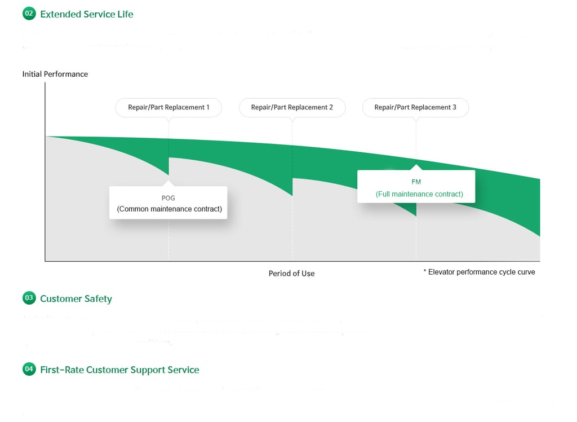Image resolution: width=577 pixels, height=422 pixels.
Task: Click the Elevator performance cycle curve note
Action: pos(479,272)
